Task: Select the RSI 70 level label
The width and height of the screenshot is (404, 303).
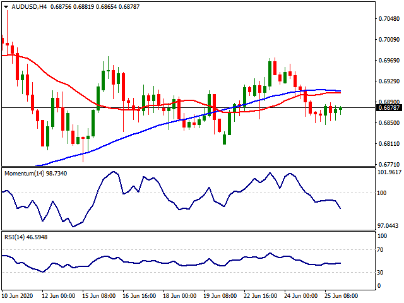Action: [x=380, y=250]
